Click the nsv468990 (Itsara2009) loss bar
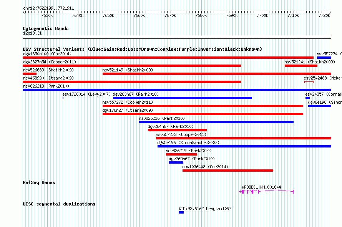The width and height of the screenshot is (342, 227). 132,82
